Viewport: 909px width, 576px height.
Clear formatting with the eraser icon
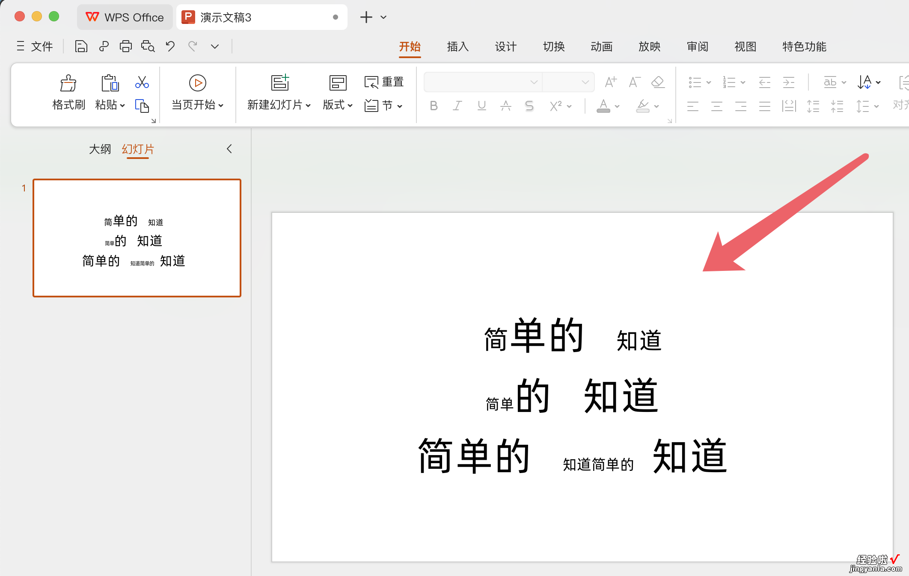(658, 82)
